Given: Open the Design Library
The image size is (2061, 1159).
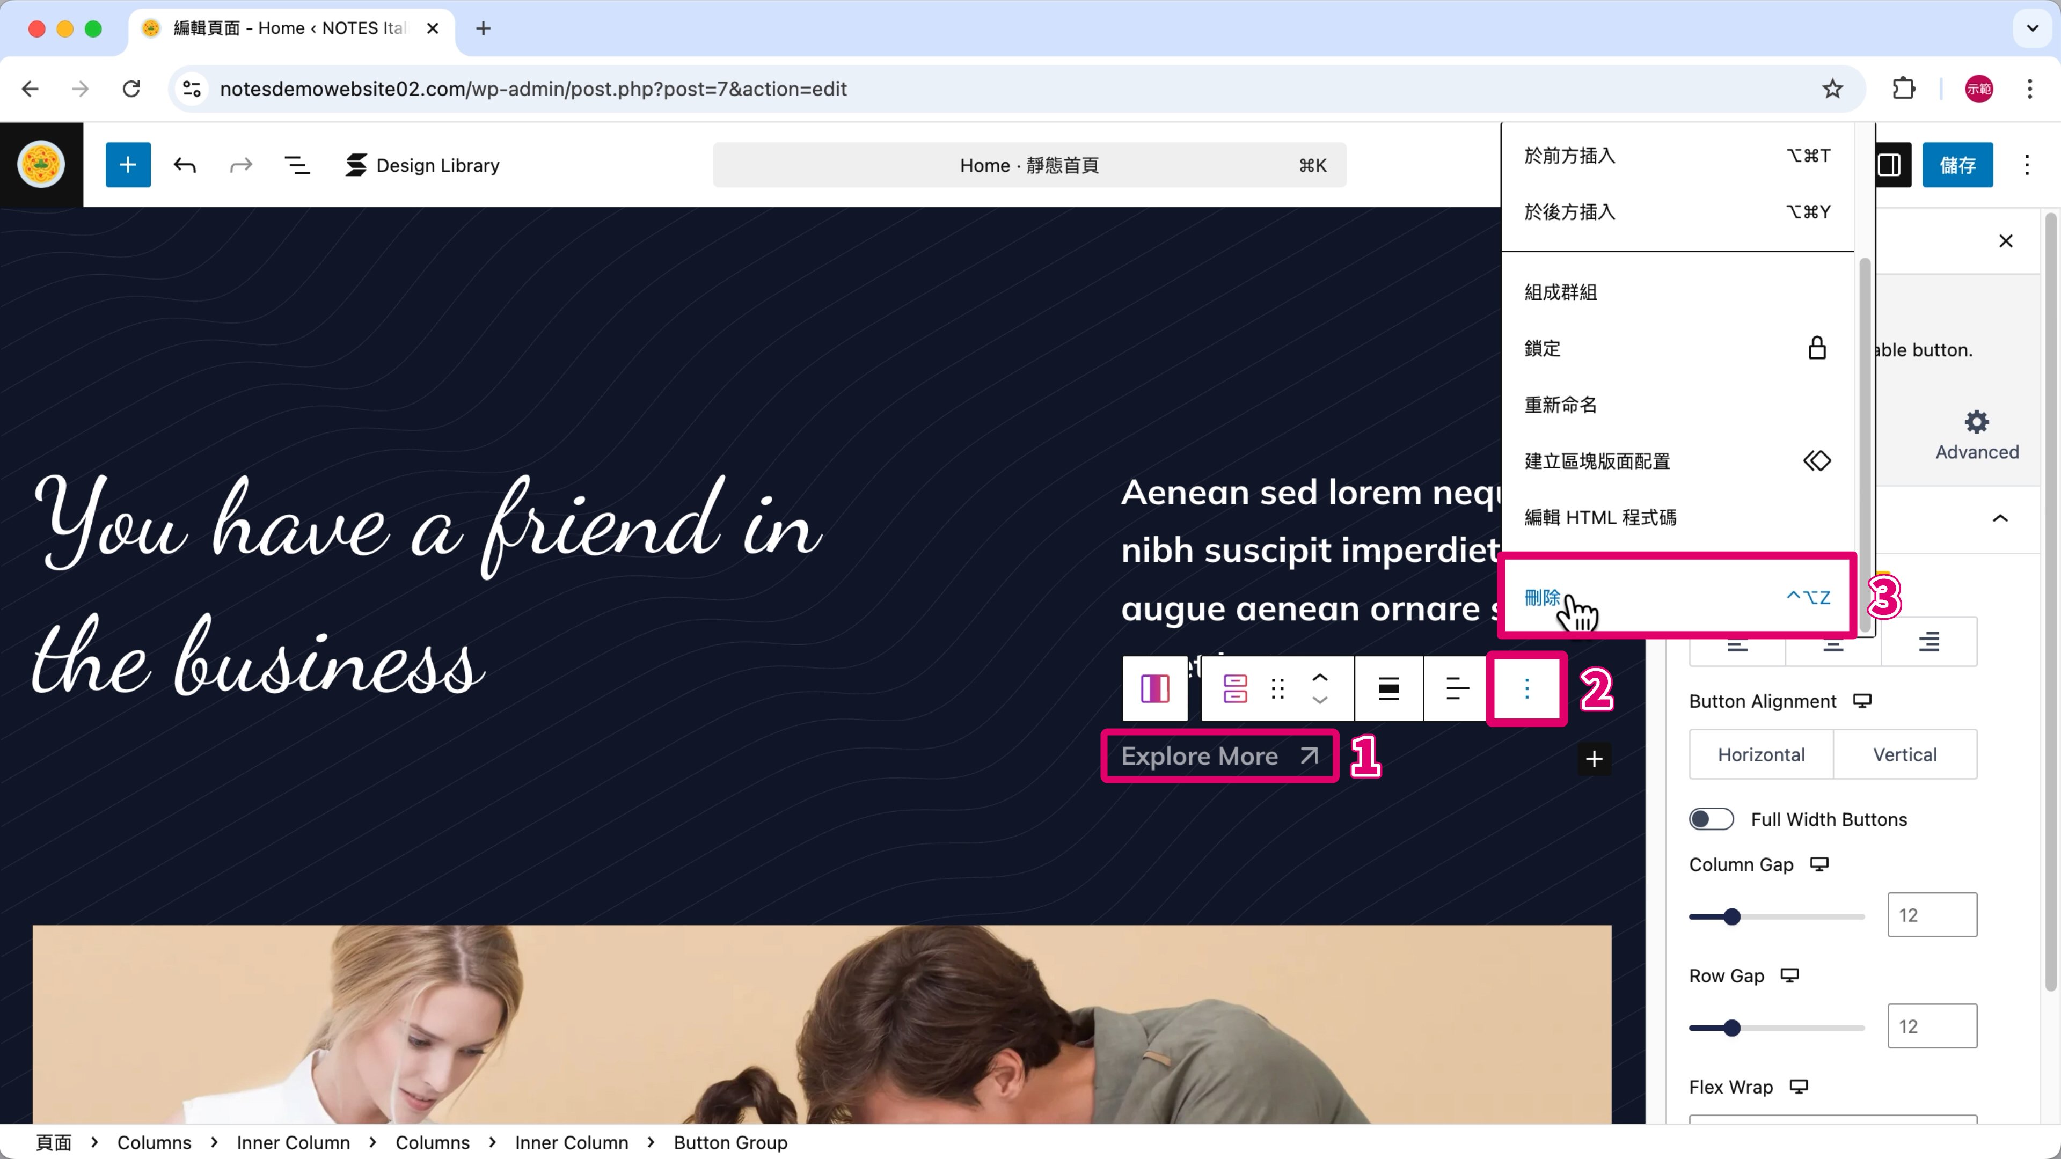Looking at the screenshot, I should pyautogui.click(x=422, y=165).
